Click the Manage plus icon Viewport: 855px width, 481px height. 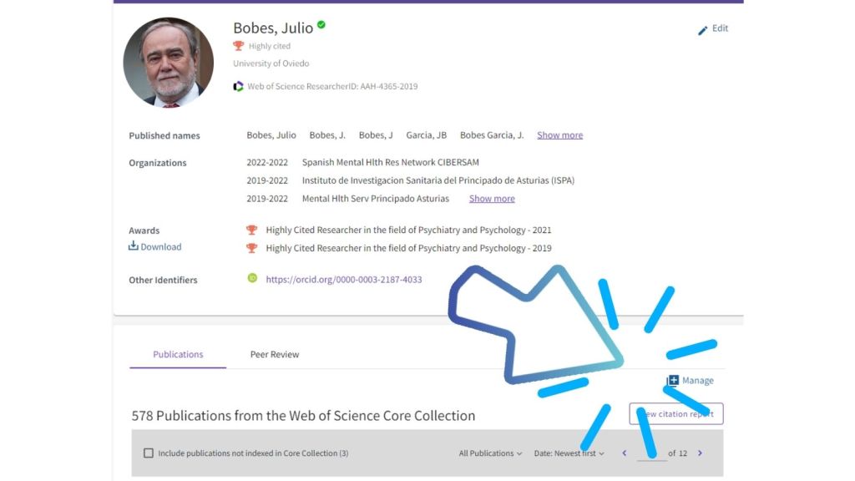673,381
